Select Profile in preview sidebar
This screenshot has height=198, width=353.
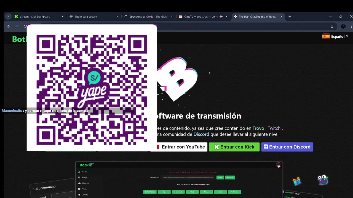[84, 189]
